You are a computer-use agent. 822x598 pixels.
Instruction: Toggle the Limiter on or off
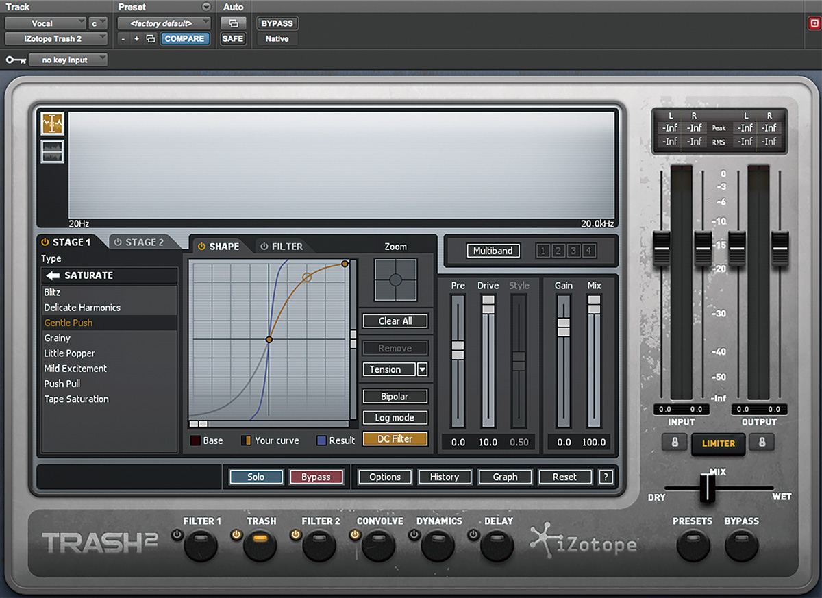tap(719, 443)
